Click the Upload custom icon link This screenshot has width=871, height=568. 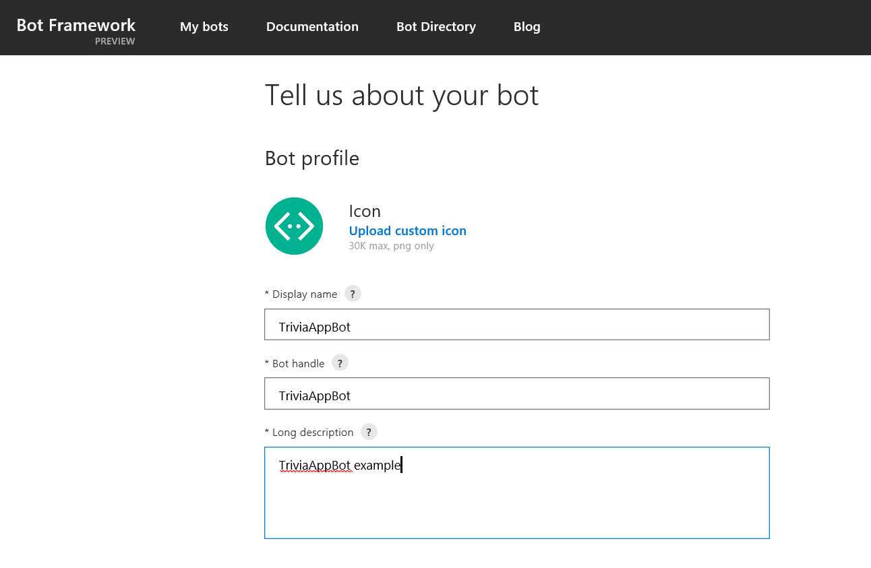pos(407,230)
